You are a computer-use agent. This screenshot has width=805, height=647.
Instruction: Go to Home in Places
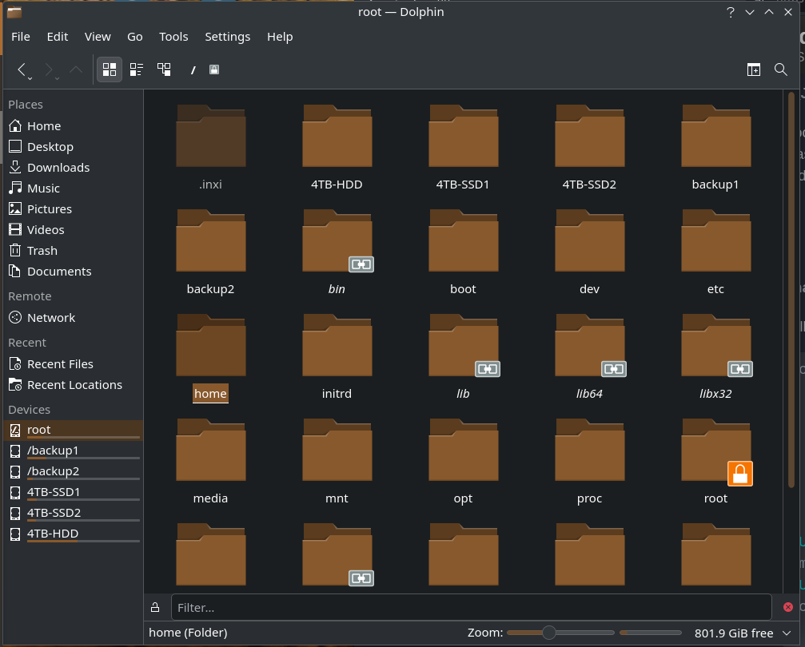coord(73,125)
